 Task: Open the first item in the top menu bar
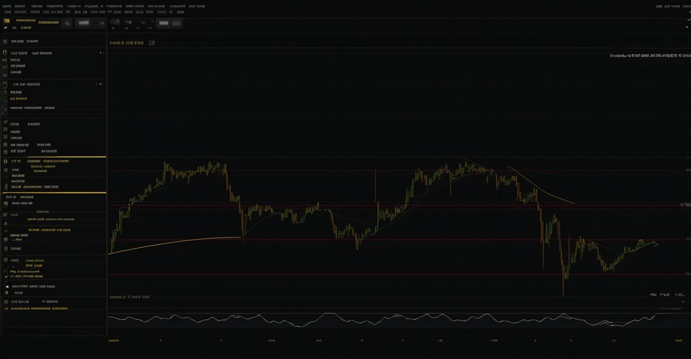coord(7,6)
